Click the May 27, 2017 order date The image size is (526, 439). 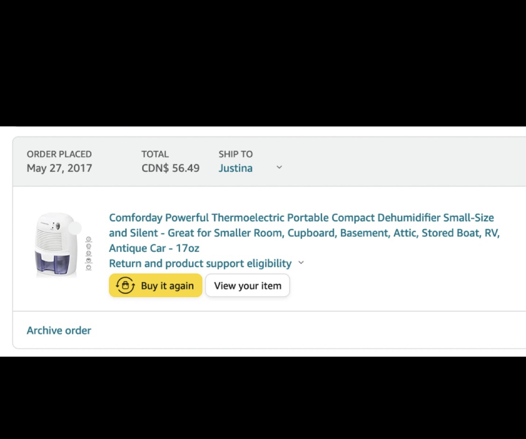coord(59,168)
